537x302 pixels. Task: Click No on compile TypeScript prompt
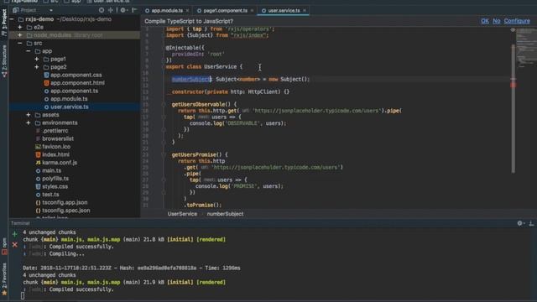point(497,21)
